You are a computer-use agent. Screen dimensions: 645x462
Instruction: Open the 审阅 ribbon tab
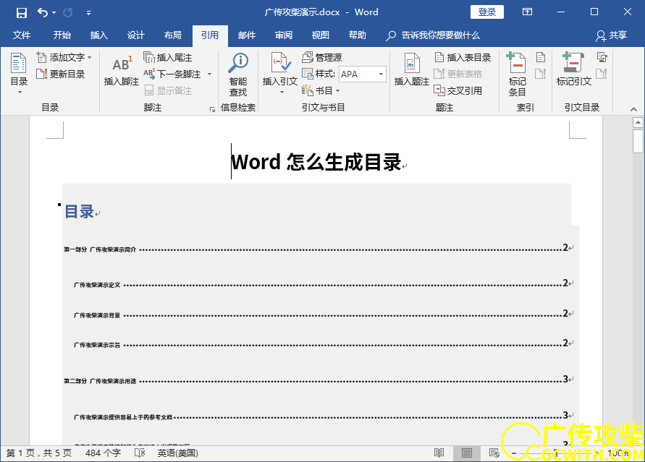coord(284,35)
